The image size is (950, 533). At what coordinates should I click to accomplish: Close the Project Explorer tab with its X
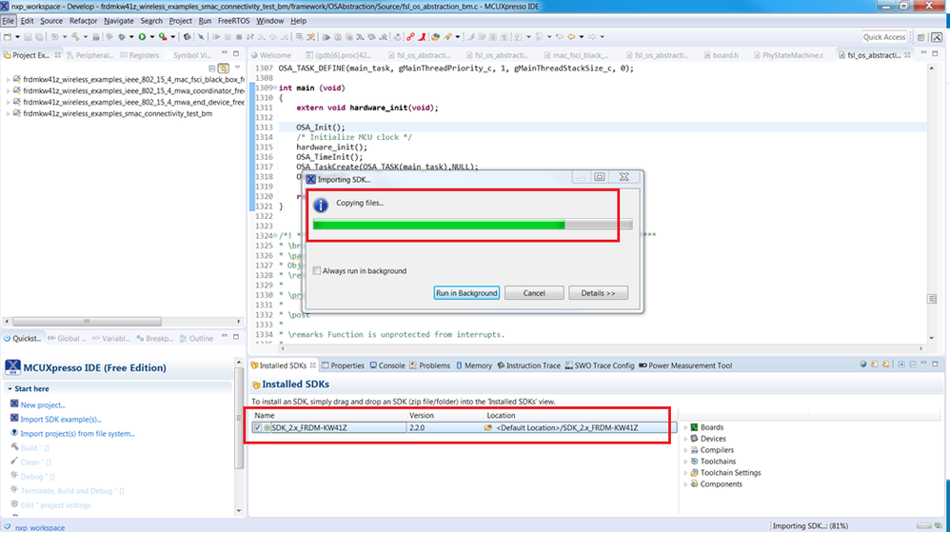point(57,55)
